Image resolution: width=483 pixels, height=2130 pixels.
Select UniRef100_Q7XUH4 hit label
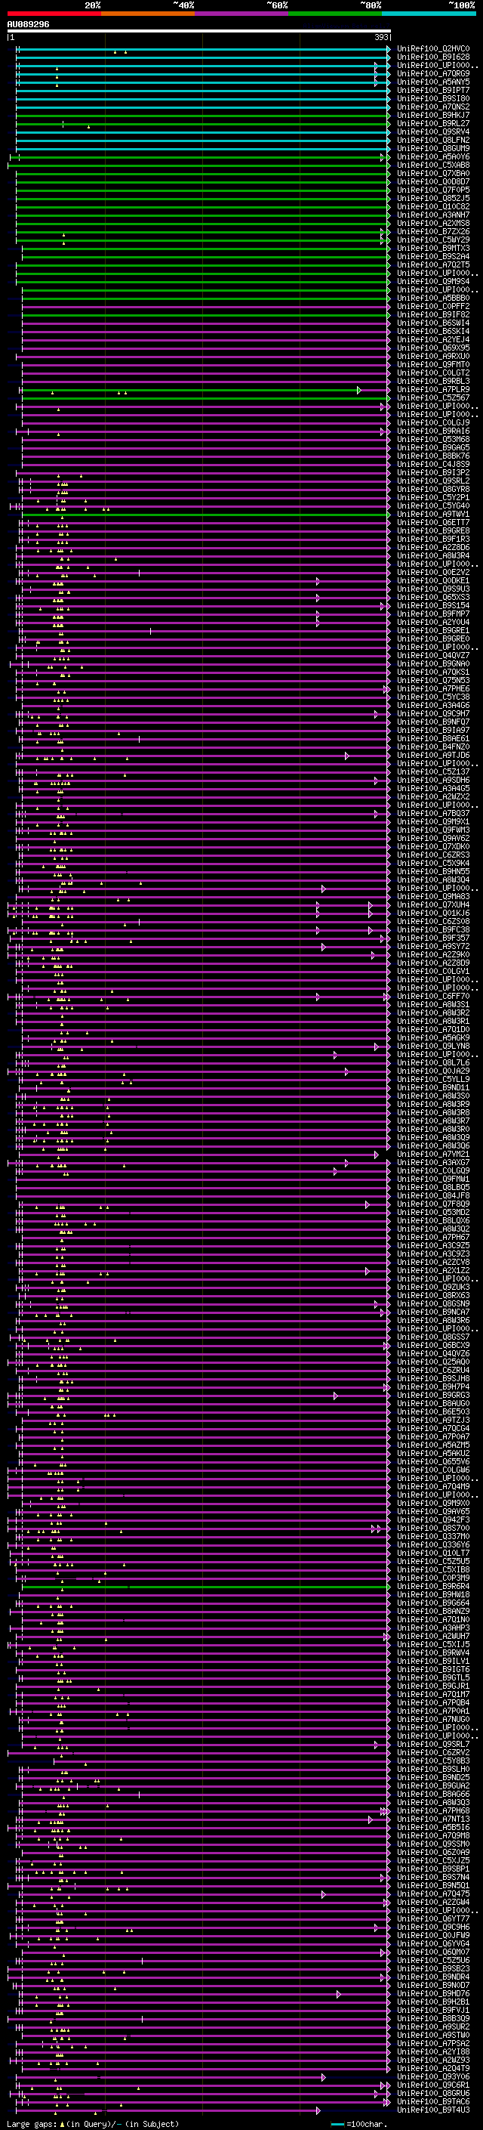click(433, 904)
